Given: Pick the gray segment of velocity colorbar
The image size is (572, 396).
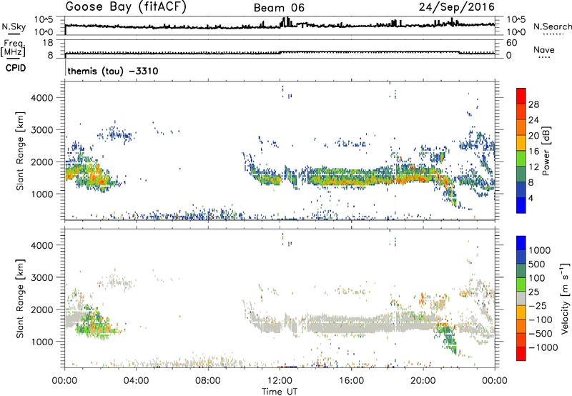Looking at the screenshot, I should click(x=521, y=299).
